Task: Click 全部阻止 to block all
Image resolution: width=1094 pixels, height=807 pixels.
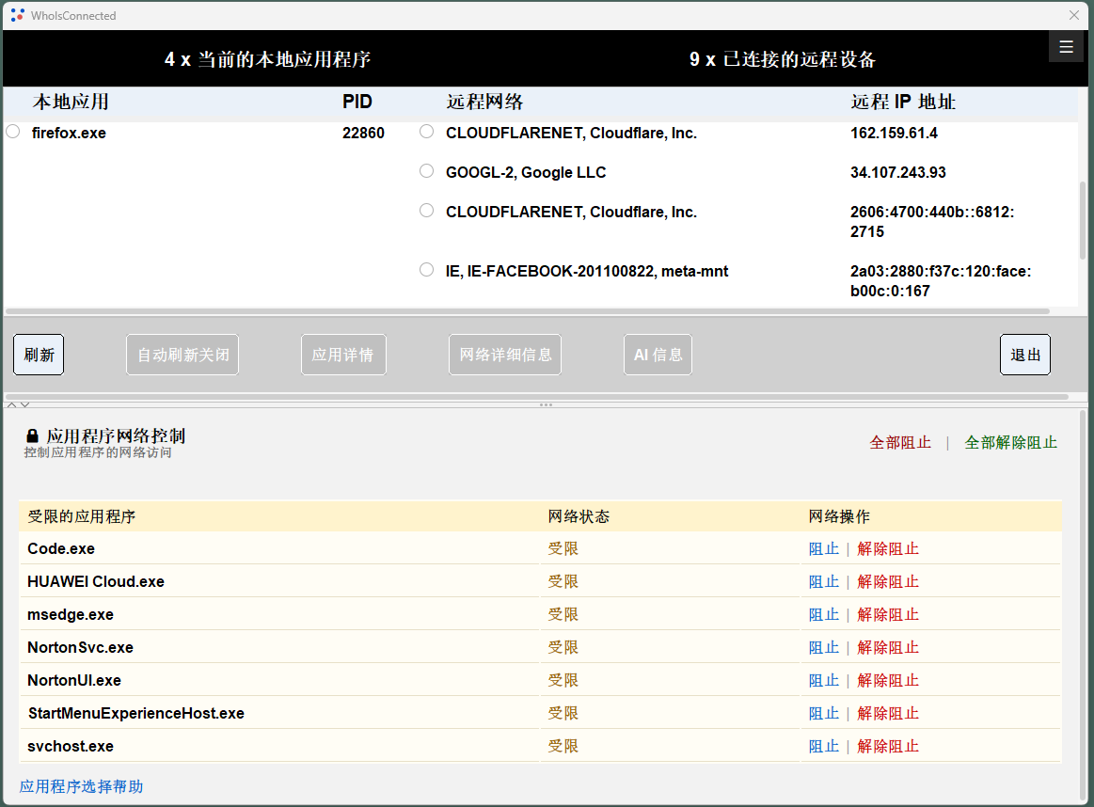Action: pyautogui.click(x=900, y=442)
